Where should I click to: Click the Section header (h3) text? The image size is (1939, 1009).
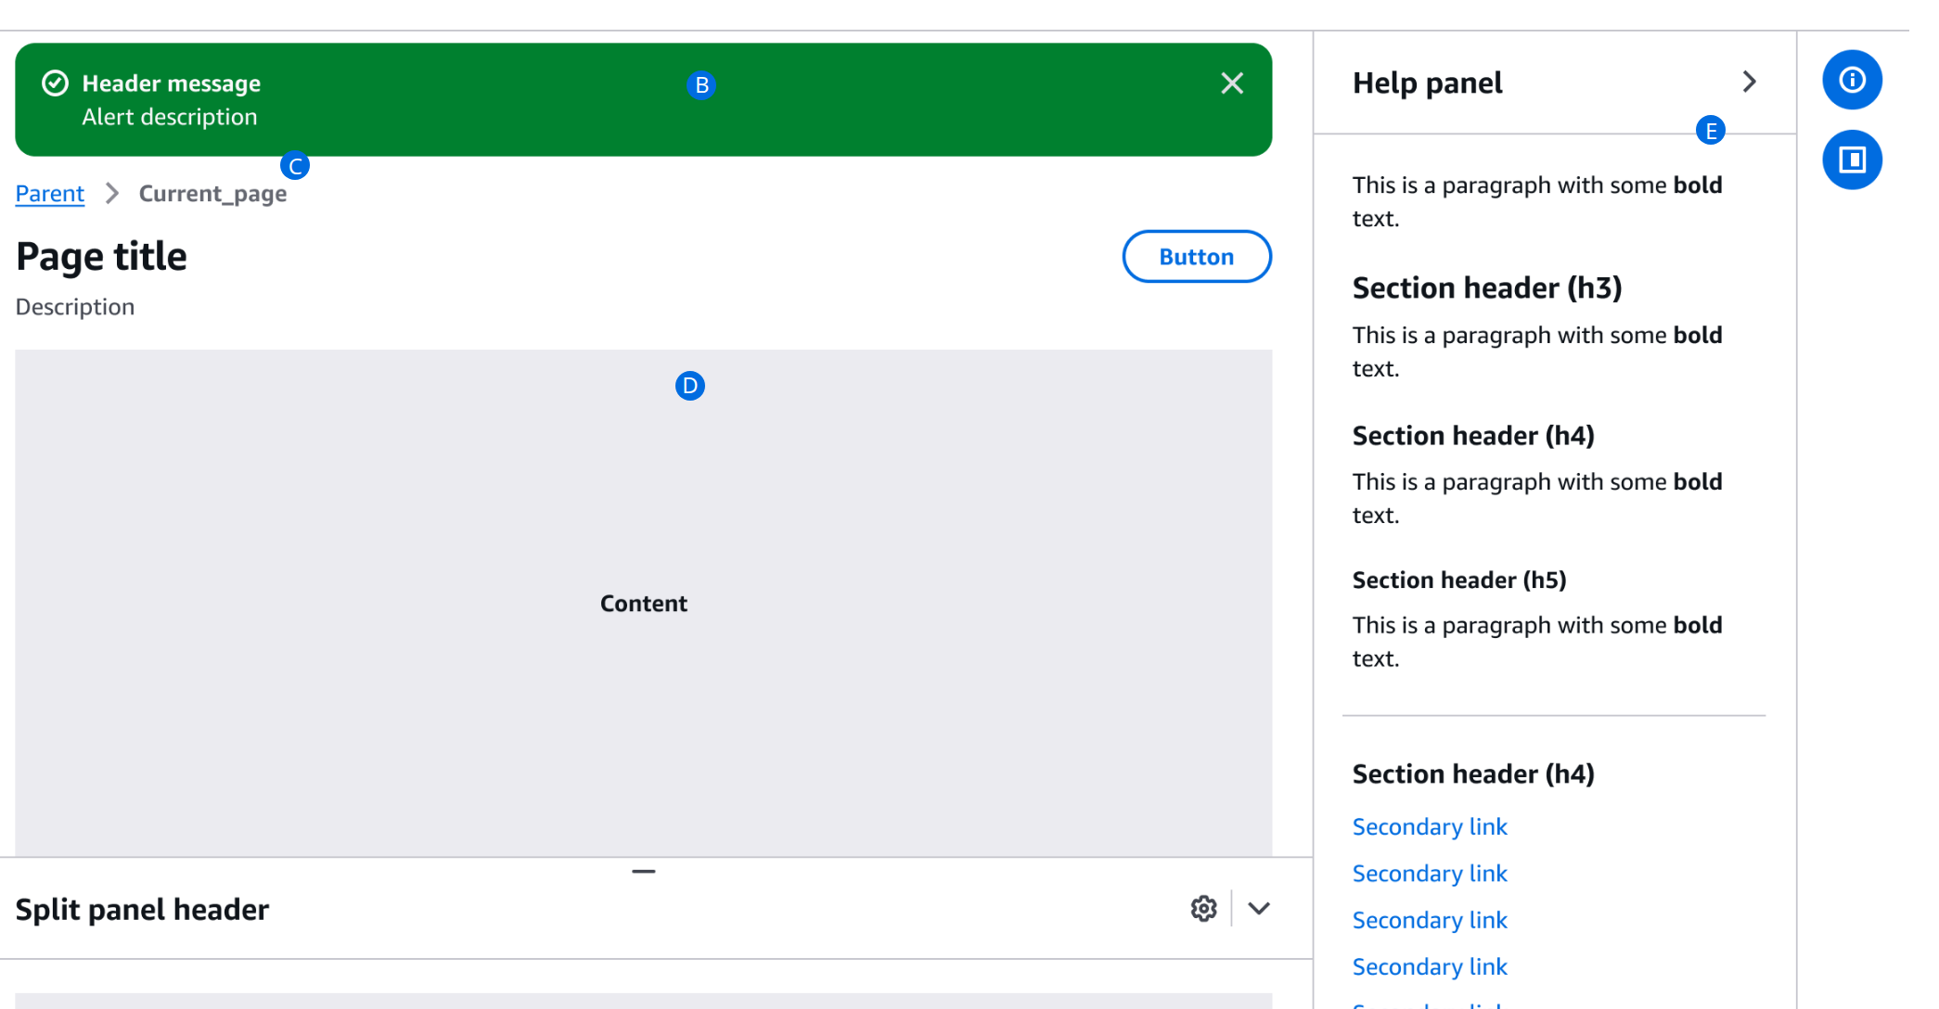(x=1487, y=288)
